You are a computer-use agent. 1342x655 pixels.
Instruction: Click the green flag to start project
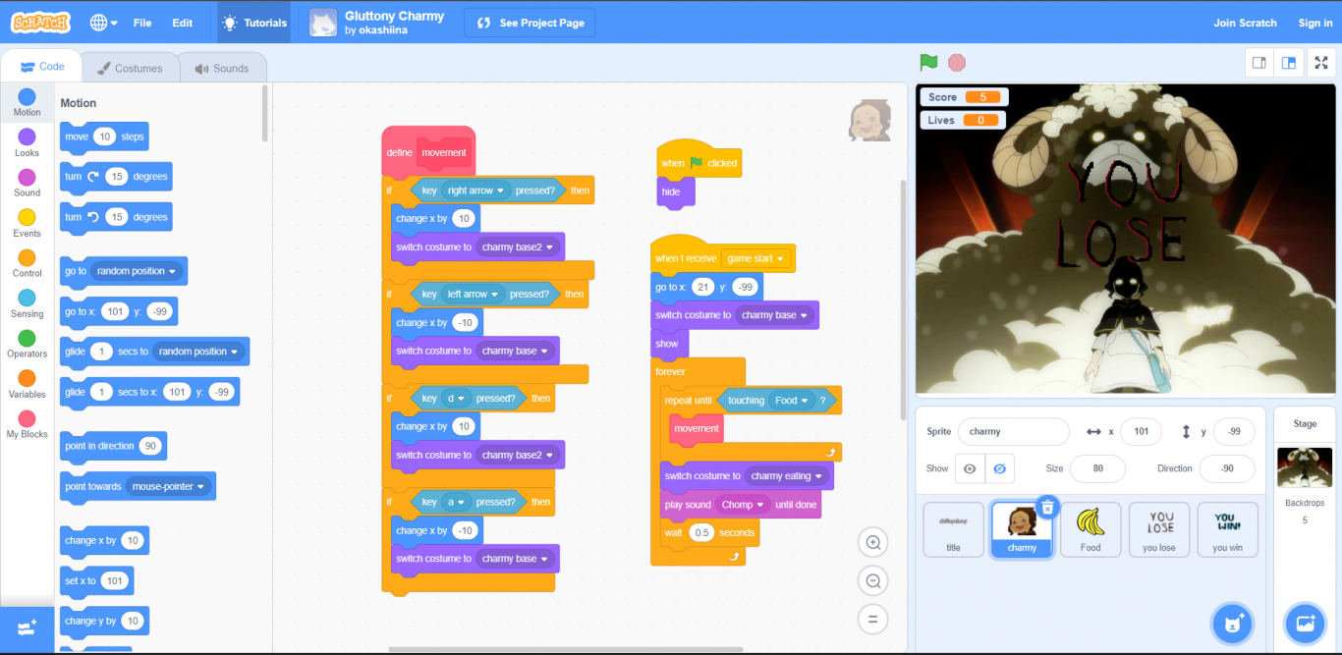928,63
